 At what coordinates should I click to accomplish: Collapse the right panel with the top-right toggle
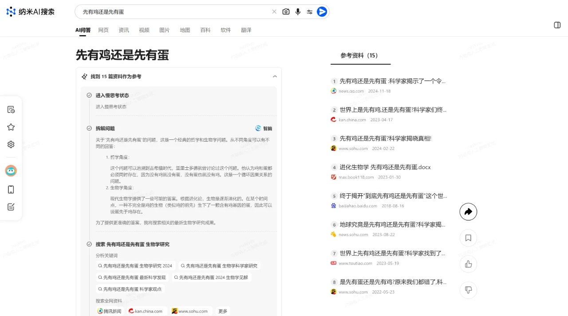point(557,25)
